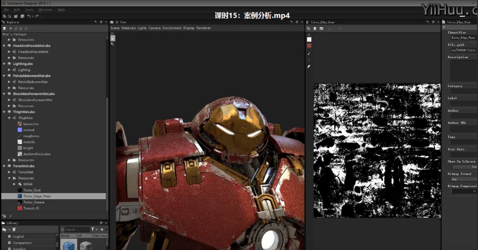Float the Library panel with the dock icon
478x250 pixels.
tap(101, 223)
